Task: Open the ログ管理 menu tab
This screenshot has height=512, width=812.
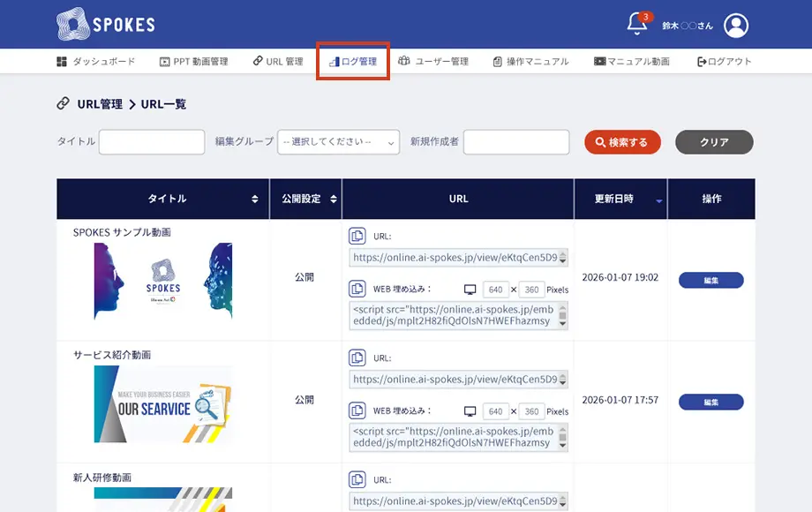Action: coord(353,62)
